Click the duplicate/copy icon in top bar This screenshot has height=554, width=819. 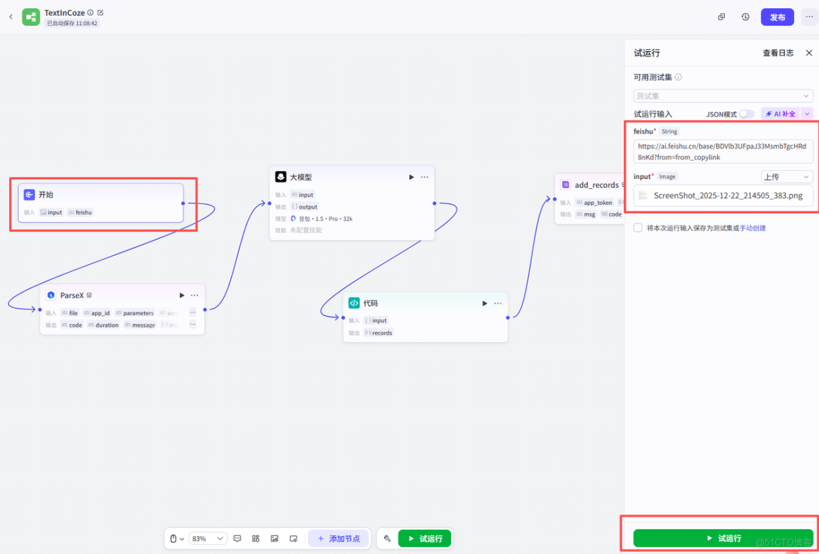click(721, 17)
